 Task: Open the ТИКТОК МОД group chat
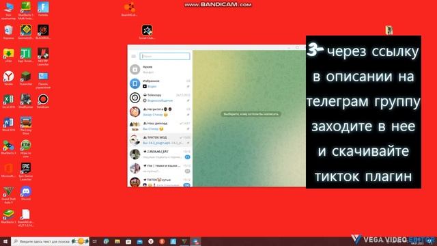(160, 140)
